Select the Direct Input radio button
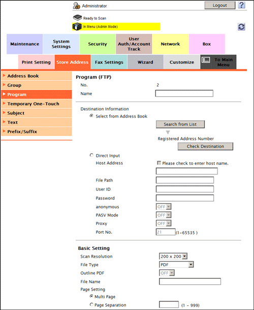The image size is (254, 310). tap(91, 155)
